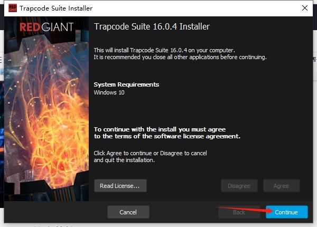
Task: Go to previous step with Back
Action: click(239, 212)
